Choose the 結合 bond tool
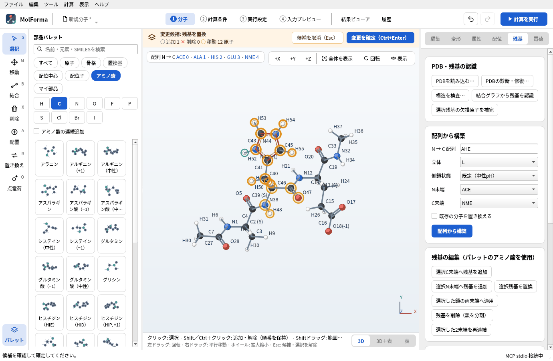 pos(14,90)
